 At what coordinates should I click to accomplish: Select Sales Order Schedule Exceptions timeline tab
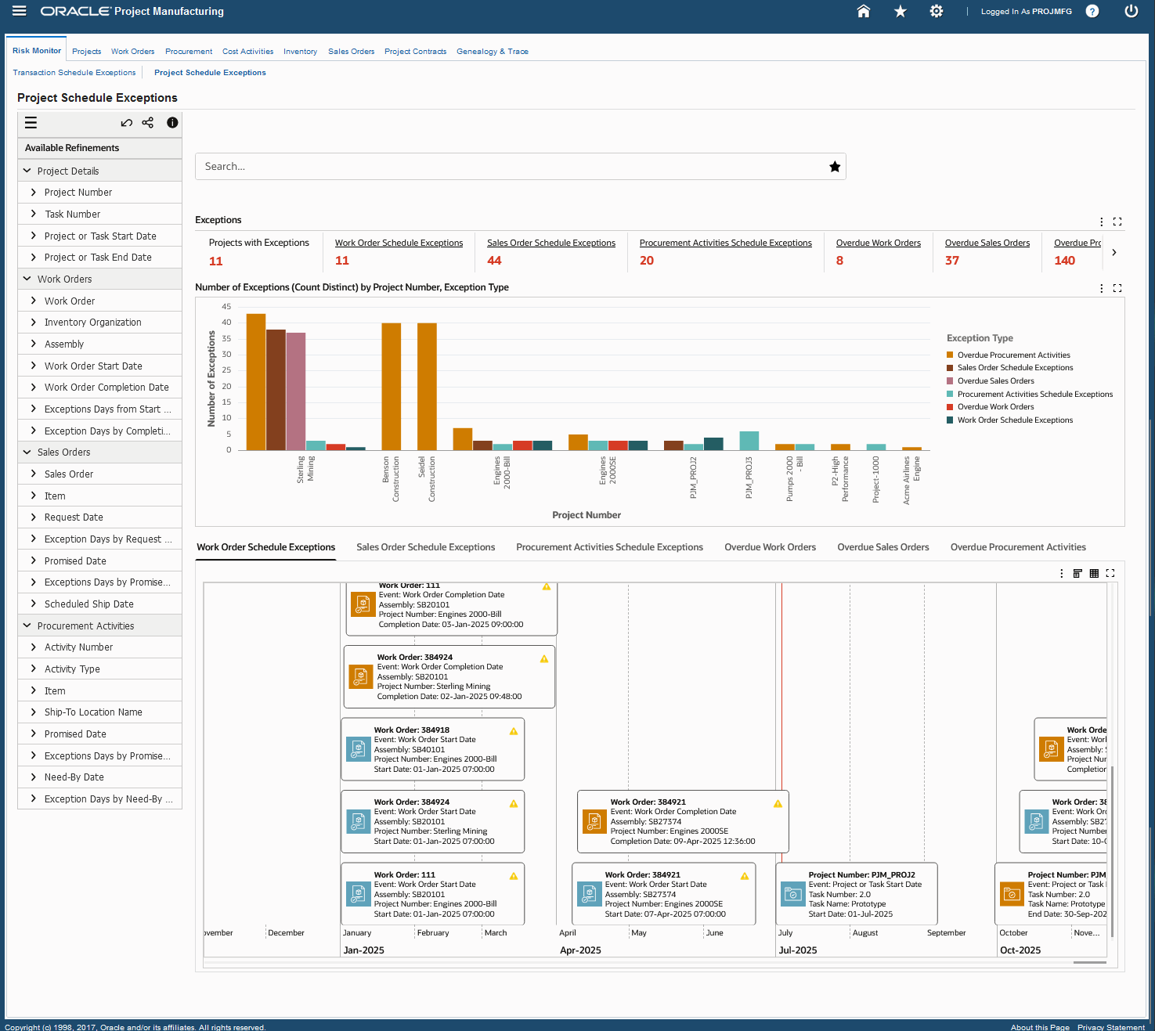(425, 547)
